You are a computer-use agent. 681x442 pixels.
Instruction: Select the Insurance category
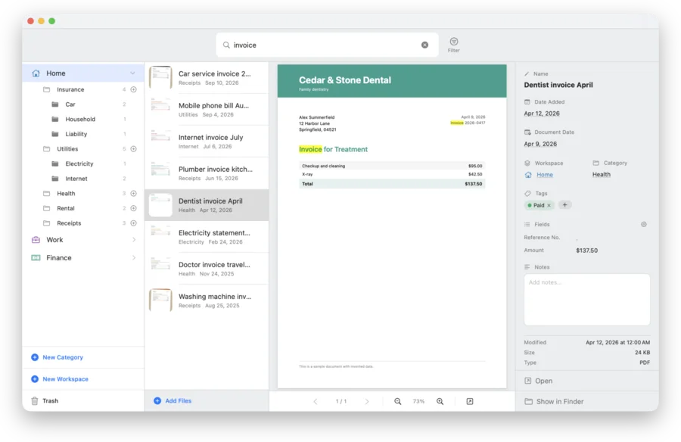(x=83, y=89)
